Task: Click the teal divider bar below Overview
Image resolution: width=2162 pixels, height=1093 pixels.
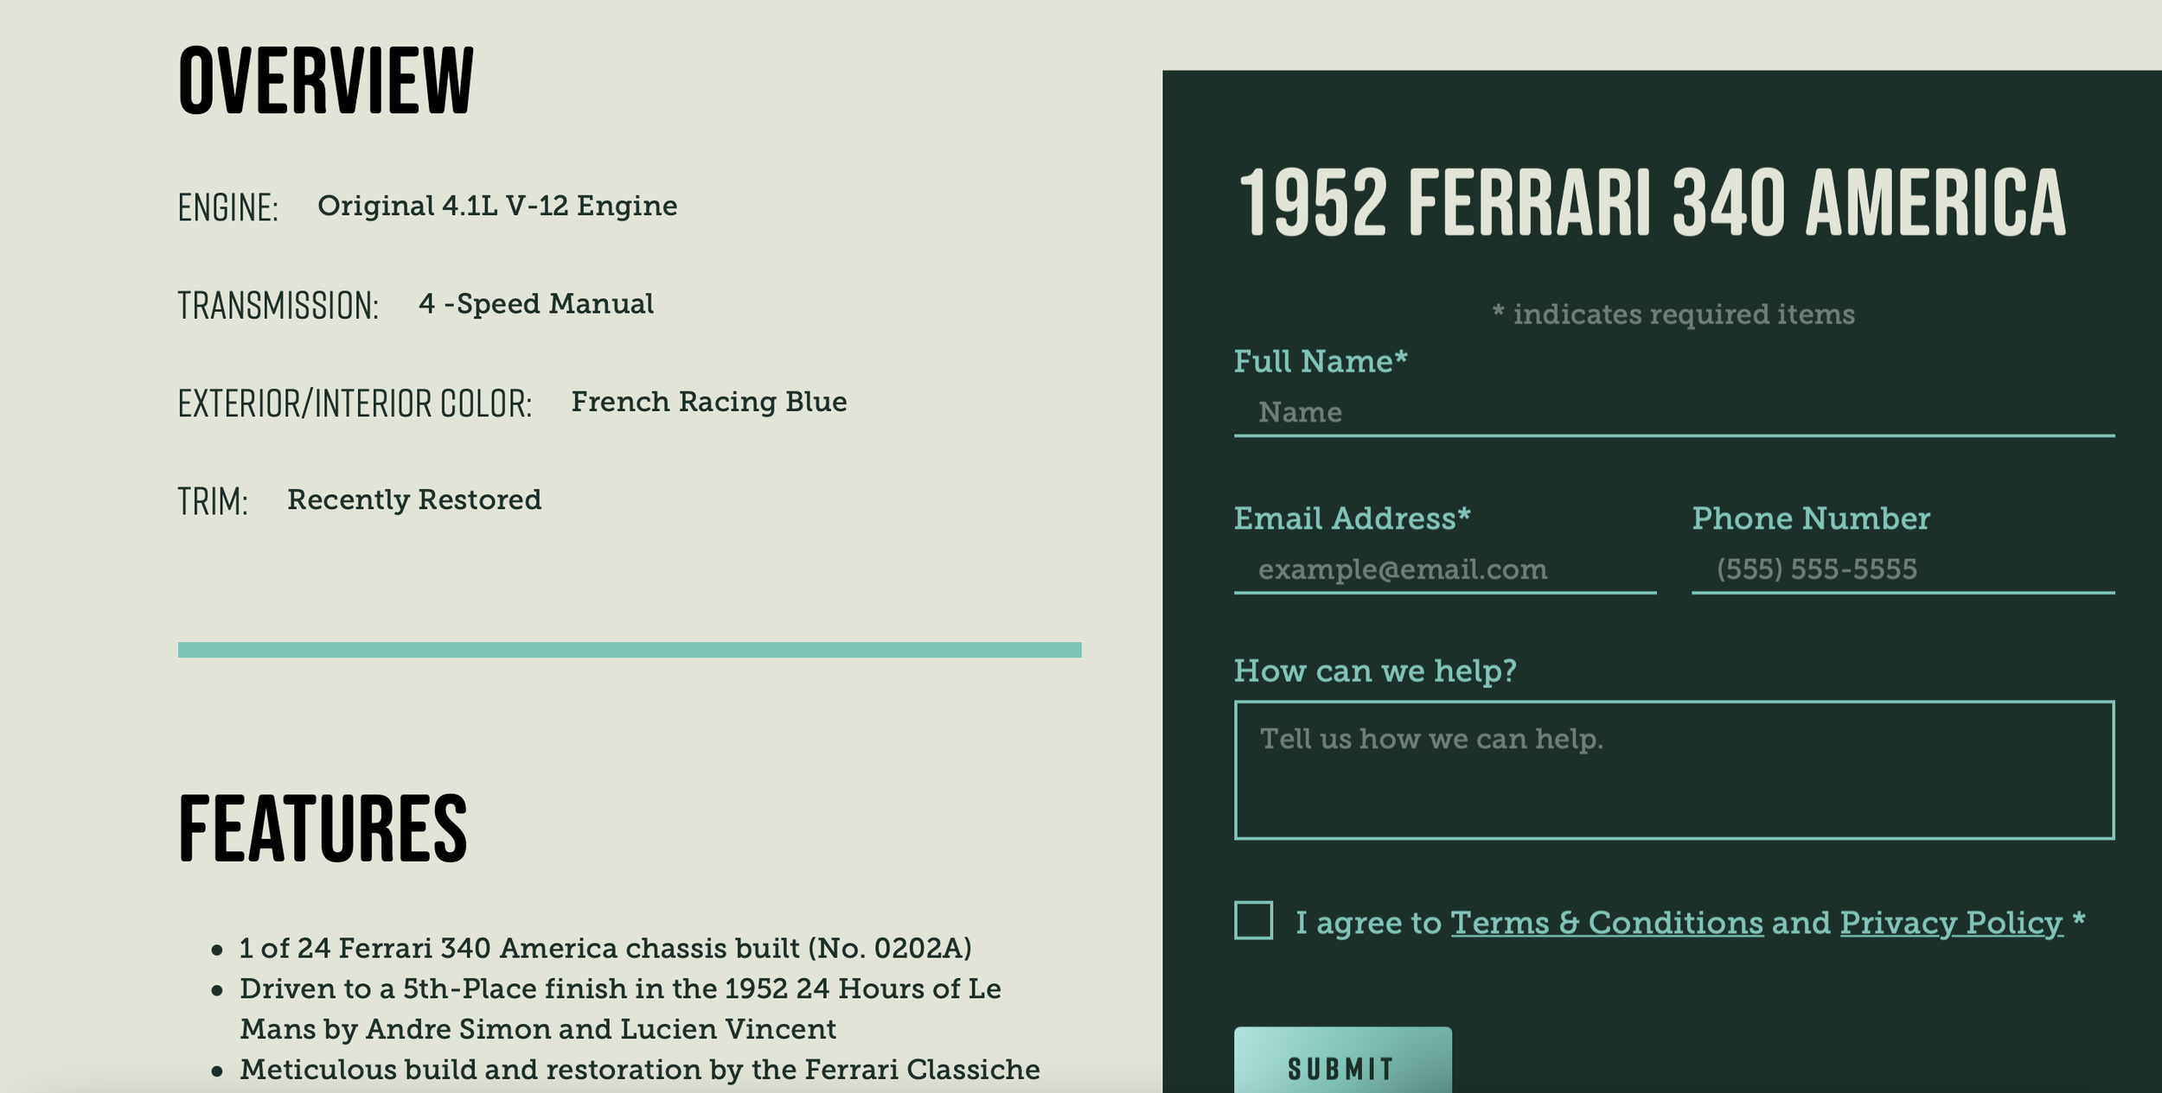Action: coord(630,650)
